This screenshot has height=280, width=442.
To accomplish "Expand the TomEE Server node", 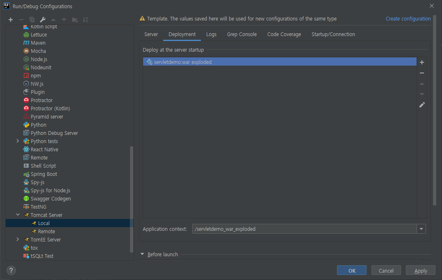I will click(x=18, y=239).
